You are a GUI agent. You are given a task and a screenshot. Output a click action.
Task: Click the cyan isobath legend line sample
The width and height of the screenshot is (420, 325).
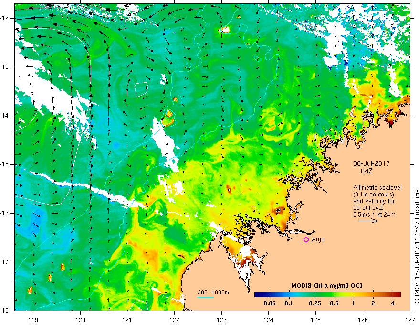(x=205, y=297)
